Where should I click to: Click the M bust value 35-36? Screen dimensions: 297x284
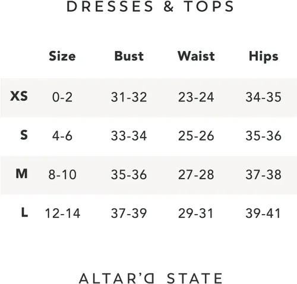[x=129, y=174]
